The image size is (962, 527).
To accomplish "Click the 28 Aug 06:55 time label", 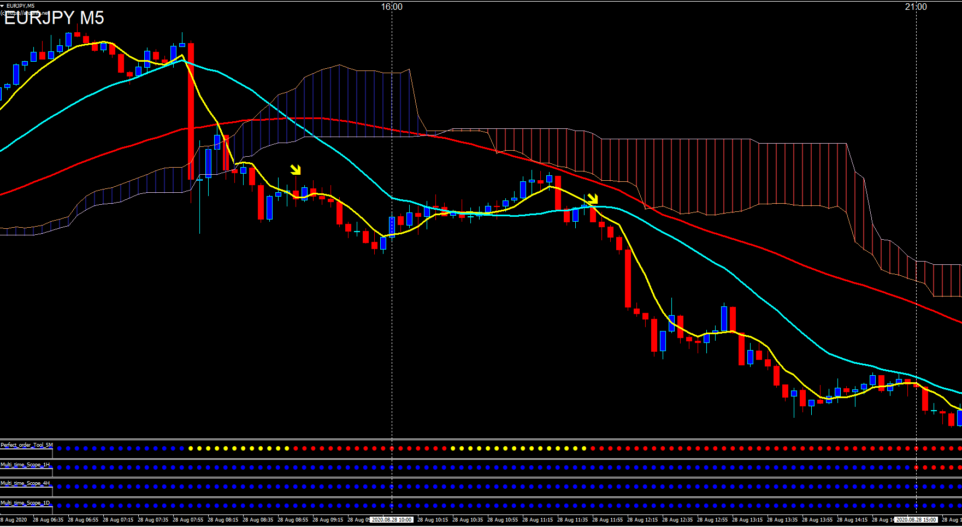I will click(83, 520).
